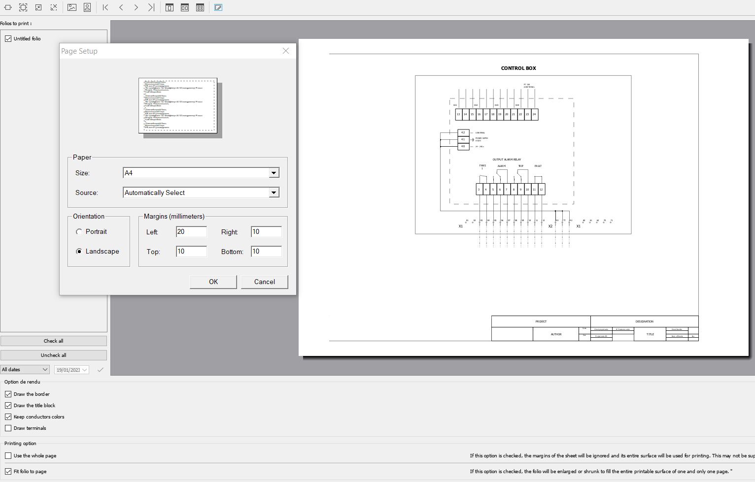Toggle Use the whole page checkbox
The height and width of the screenshot is (482, 755).
[8, 456]
